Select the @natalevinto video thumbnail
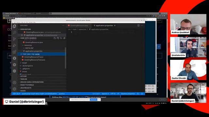The width and height of the screenshot is (209, 117). point(188,47)
